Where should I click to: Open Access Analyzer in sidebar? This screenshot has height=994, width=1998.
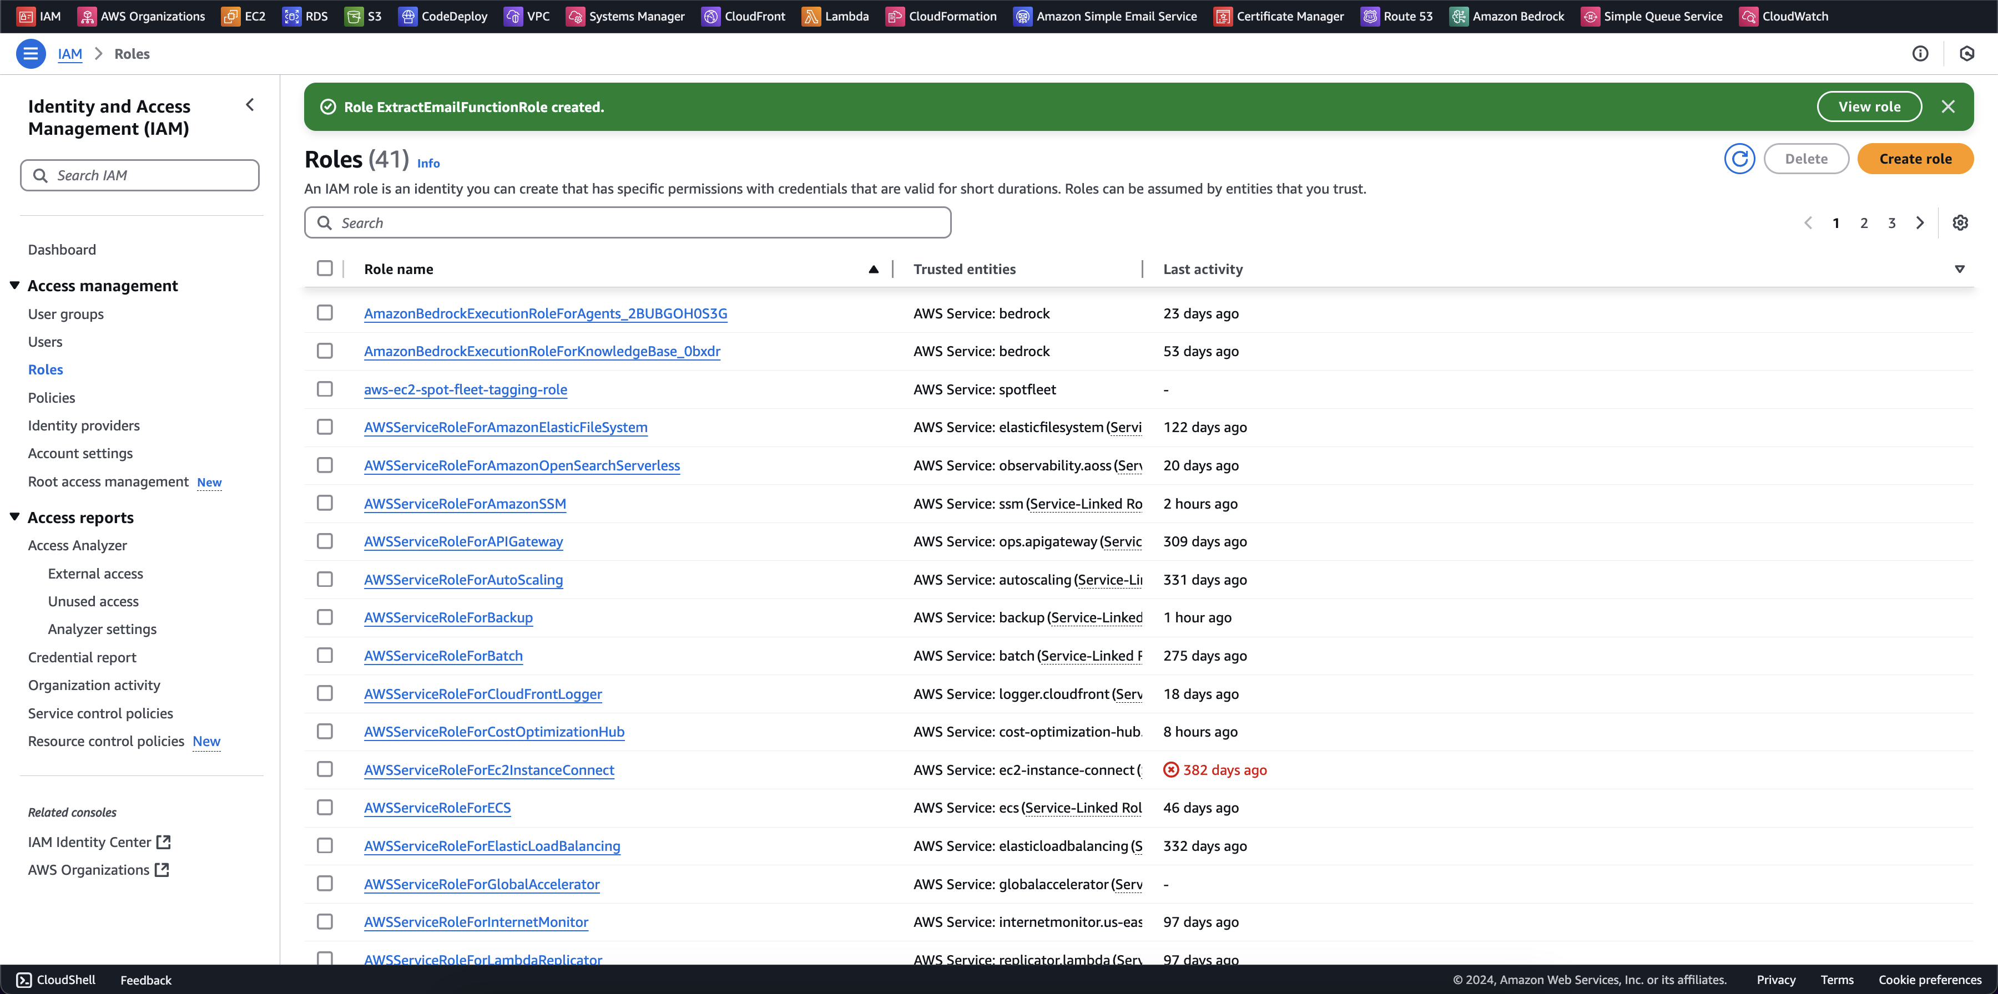(78, 545)
